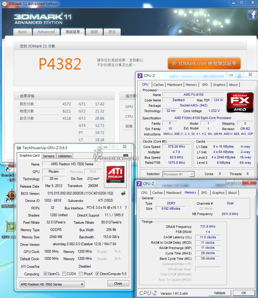Click the Close button in GPU-Z
Screen dimensions: 258x298
(118, 283)
